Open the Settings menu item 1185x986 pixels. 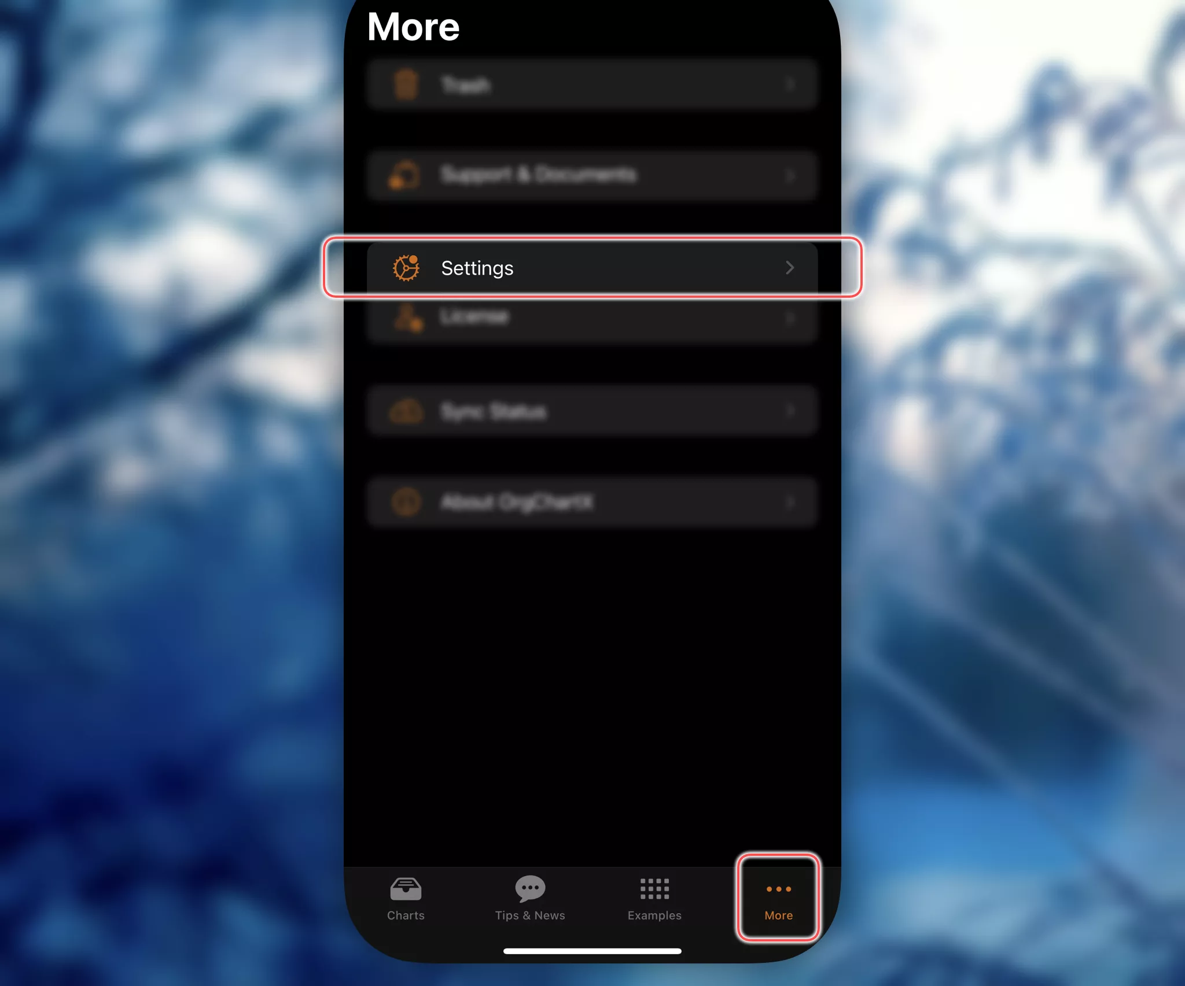click(x=591, y=267)
